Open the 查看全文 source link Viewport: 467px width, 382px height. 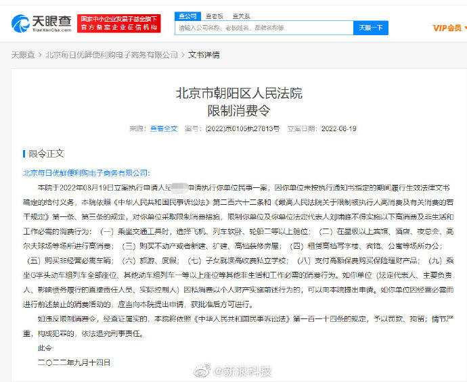[163, 128]
